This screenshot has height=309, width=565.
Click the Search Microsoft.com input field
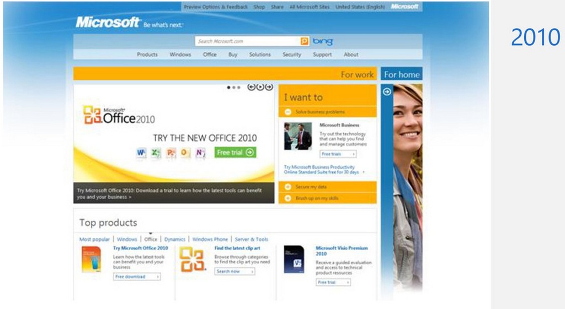(248, 41)
